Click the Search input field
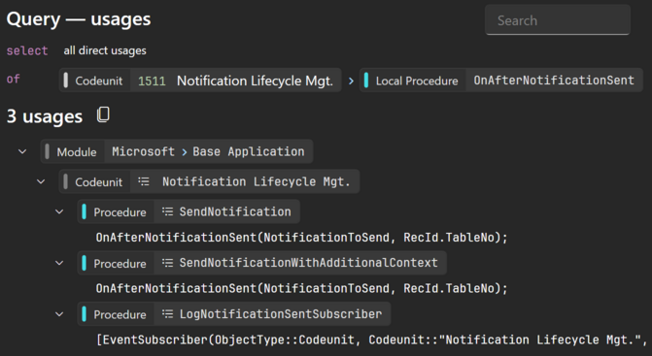Viewport: 652px width, 356px height. [x=557, y=20]
